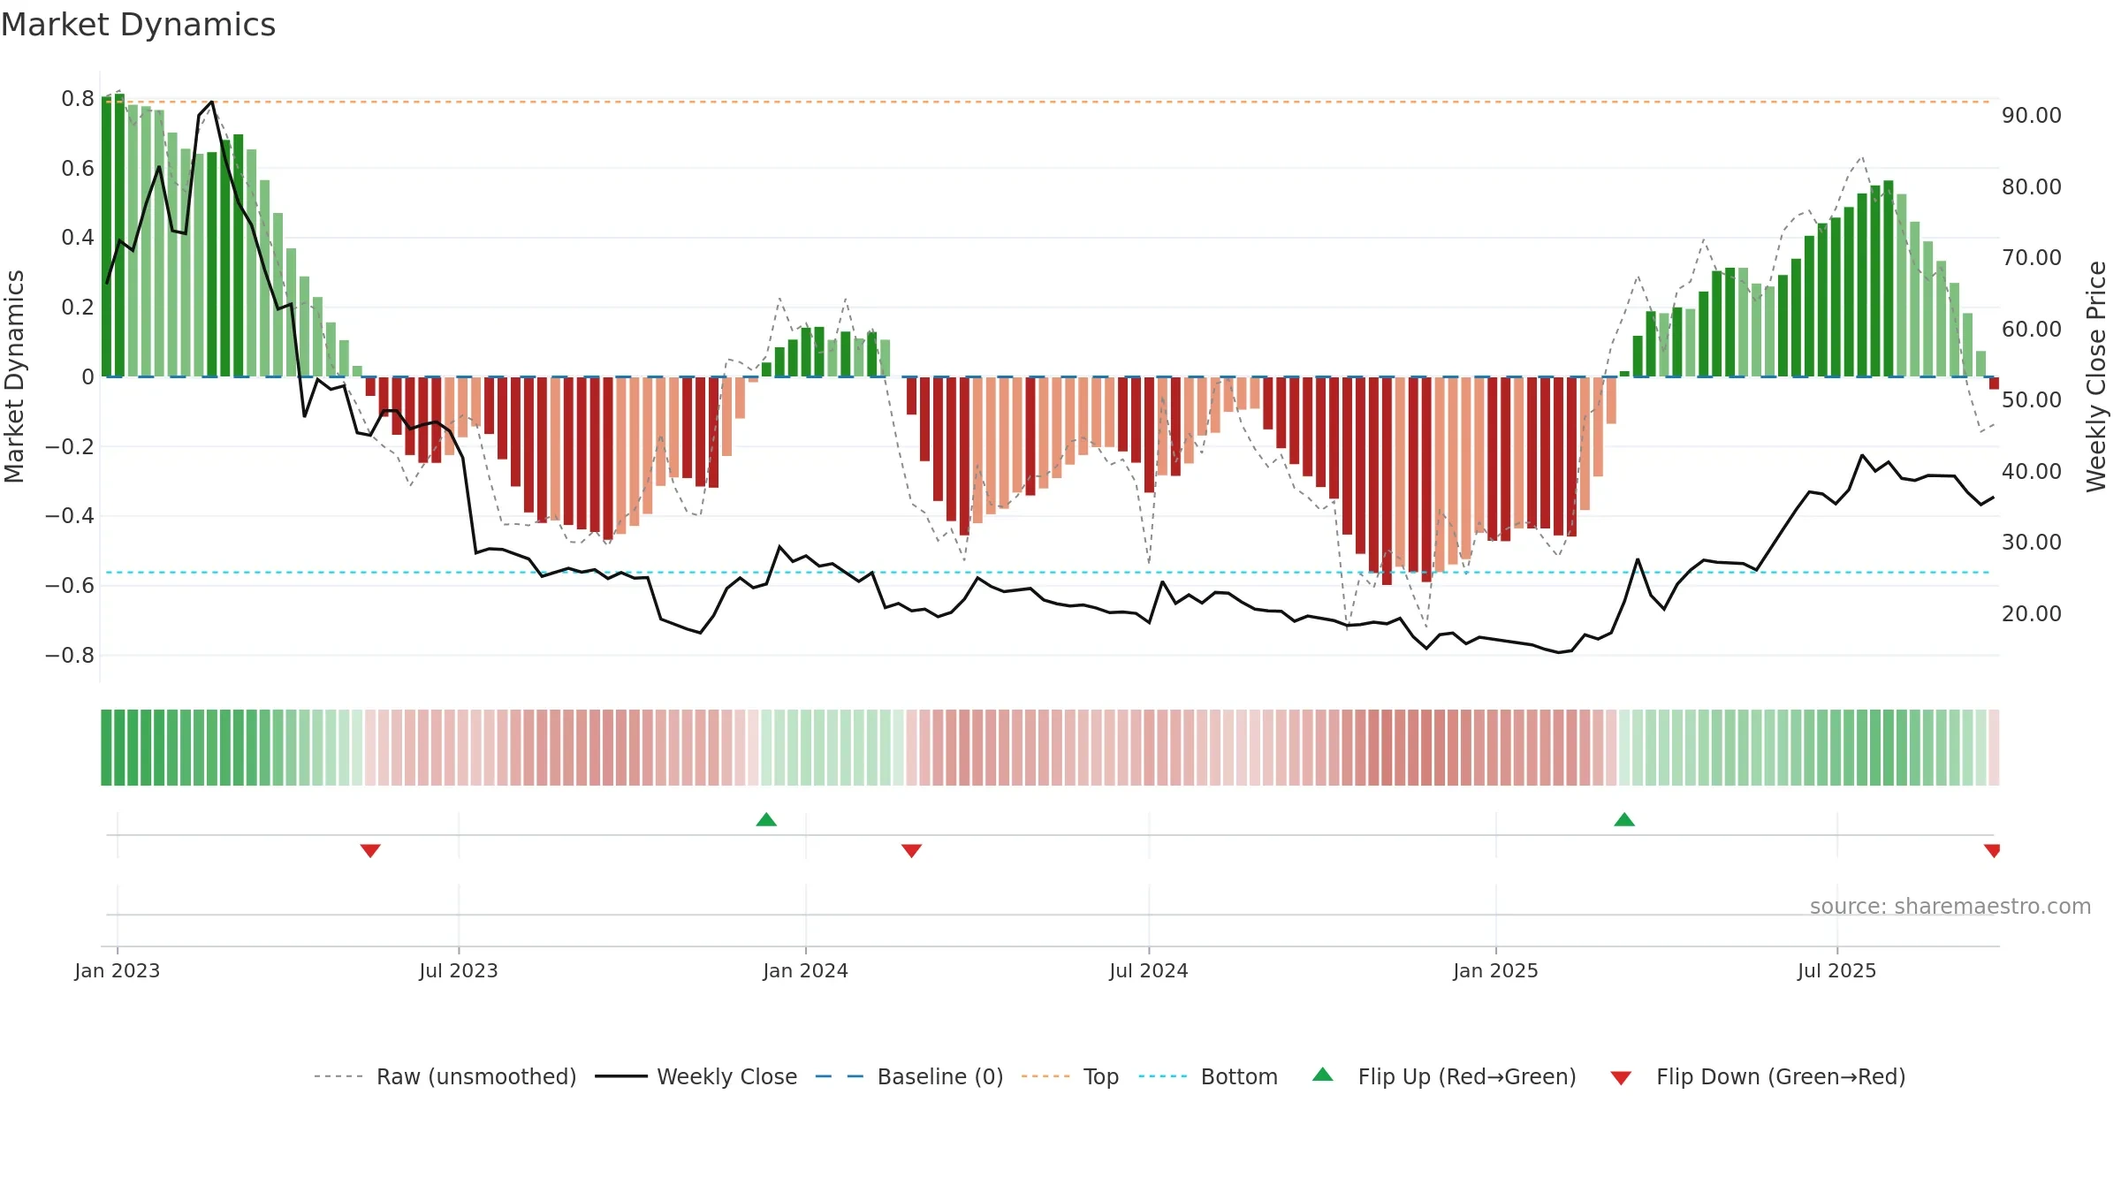The width and height of the screenshot is (2121, 1193).
Task: Toggle the Bottom legend entry
Action: pos(1208,1076)
